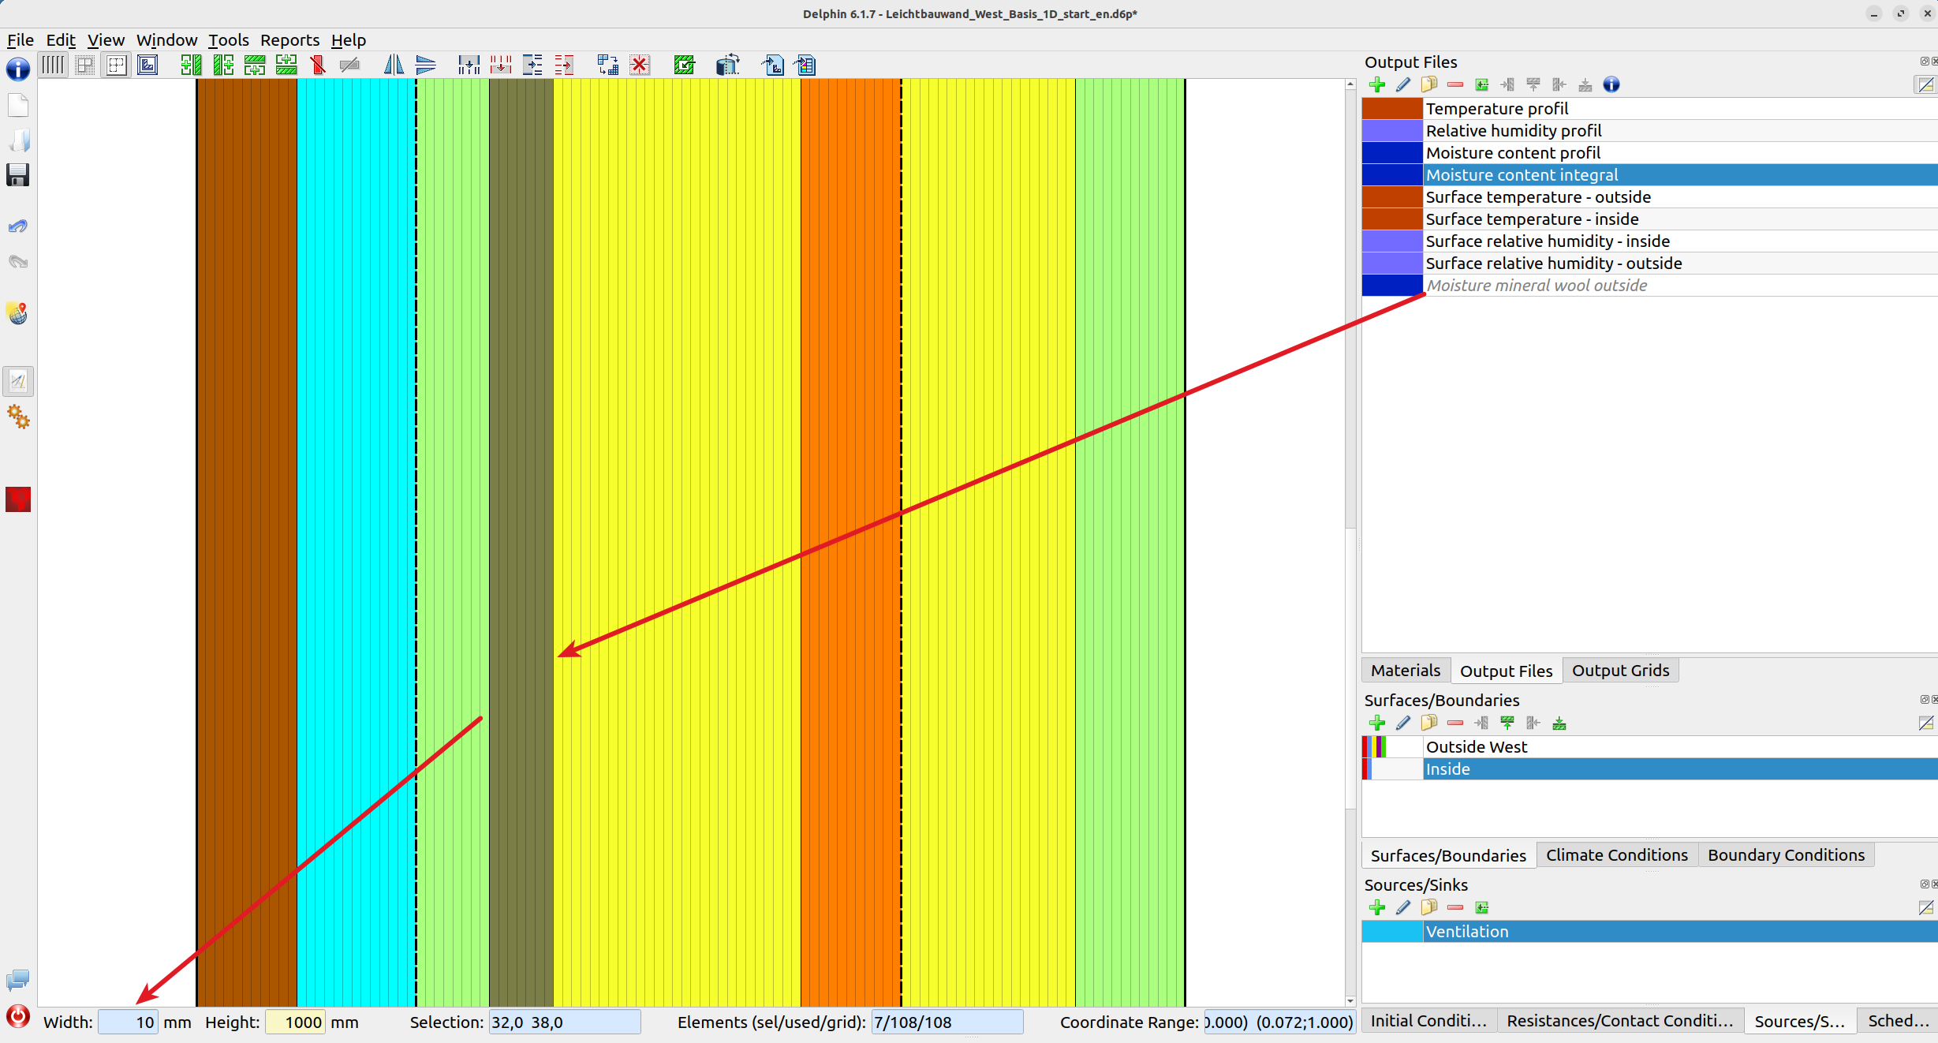Open the Reports menu
The image size is (1938, 1043).
tap(289, 40)
